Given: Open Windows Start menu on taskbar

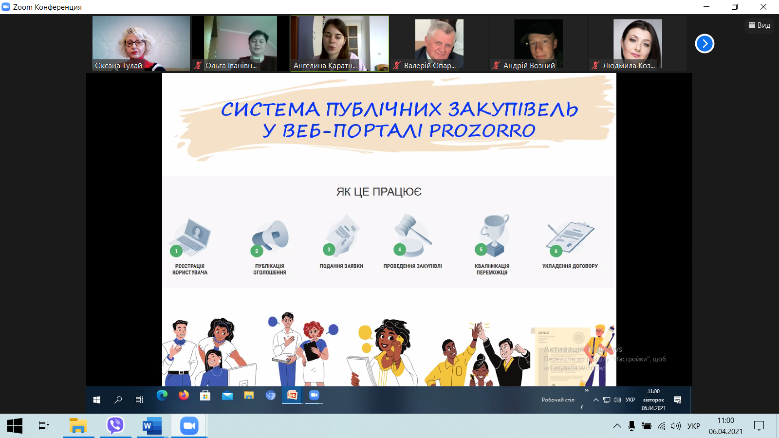Looking at the screenshot, I should [x=15, y=426].
